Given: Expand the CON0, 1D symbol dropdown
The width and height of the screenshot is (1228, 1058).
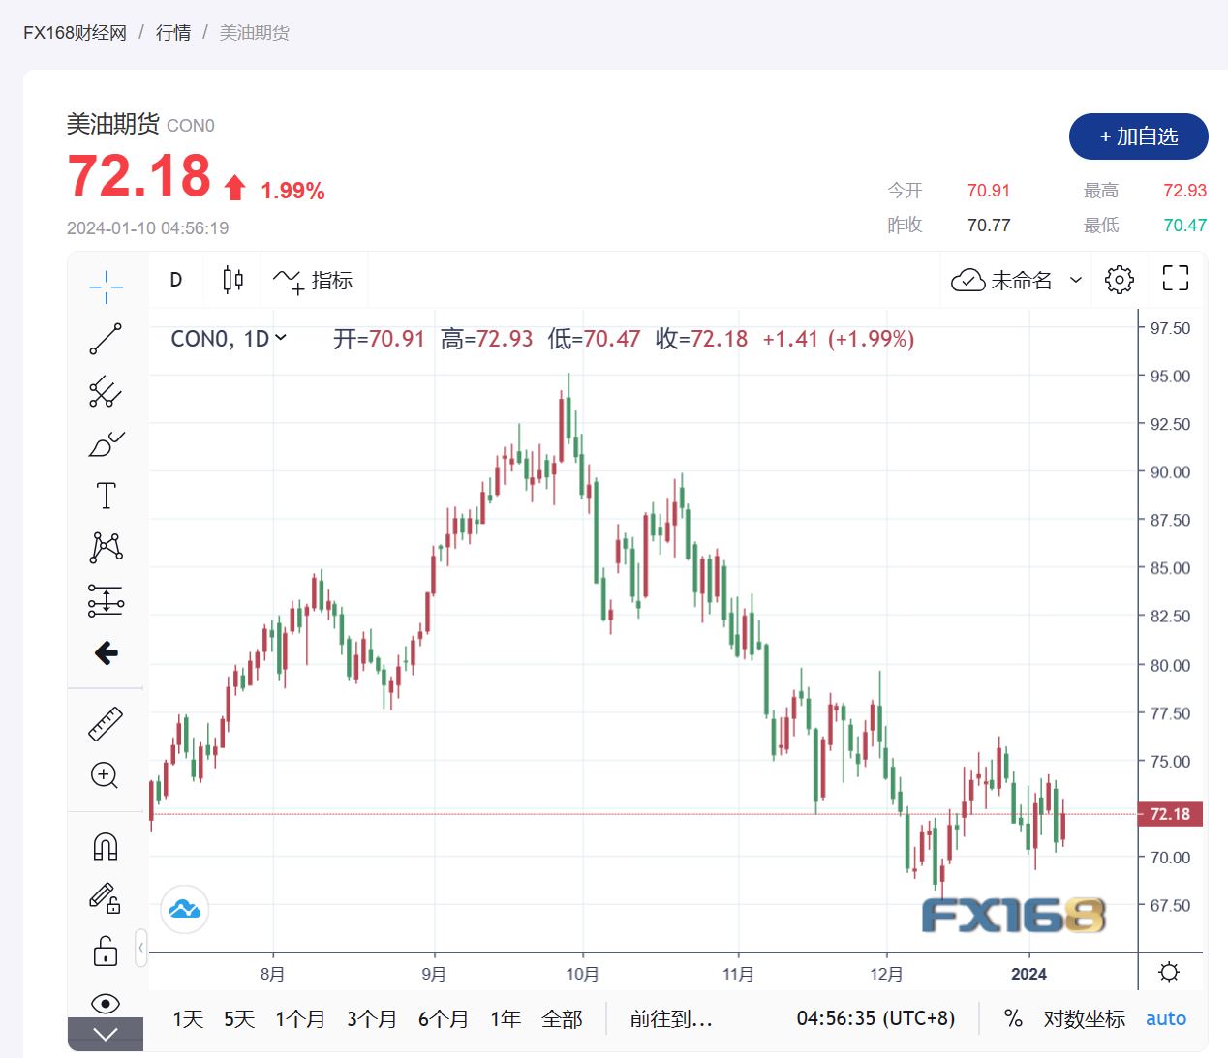Looking at the screenshot, I should pos(229,339).
